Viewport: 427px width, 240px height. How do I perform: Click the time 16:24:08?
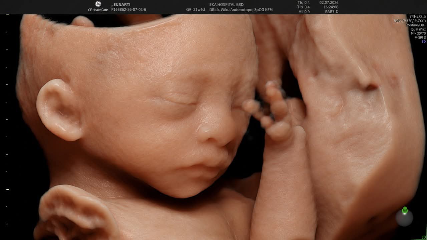(331, 7)
